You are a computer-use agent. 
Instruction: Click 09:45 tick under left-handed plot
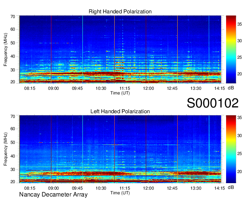pyautogui.click(x=77, y=188)
